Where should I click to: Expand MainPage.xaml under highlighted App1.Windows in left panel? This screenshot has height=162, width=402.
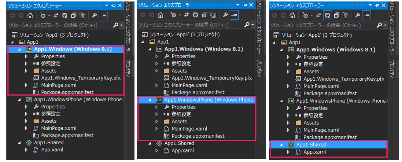(26, 85)
